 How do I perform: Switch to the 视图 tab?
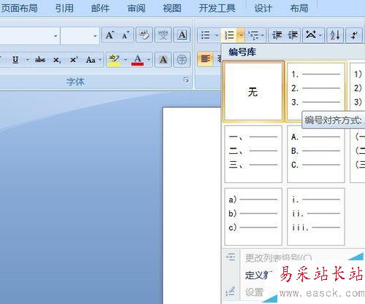(172, 9)
